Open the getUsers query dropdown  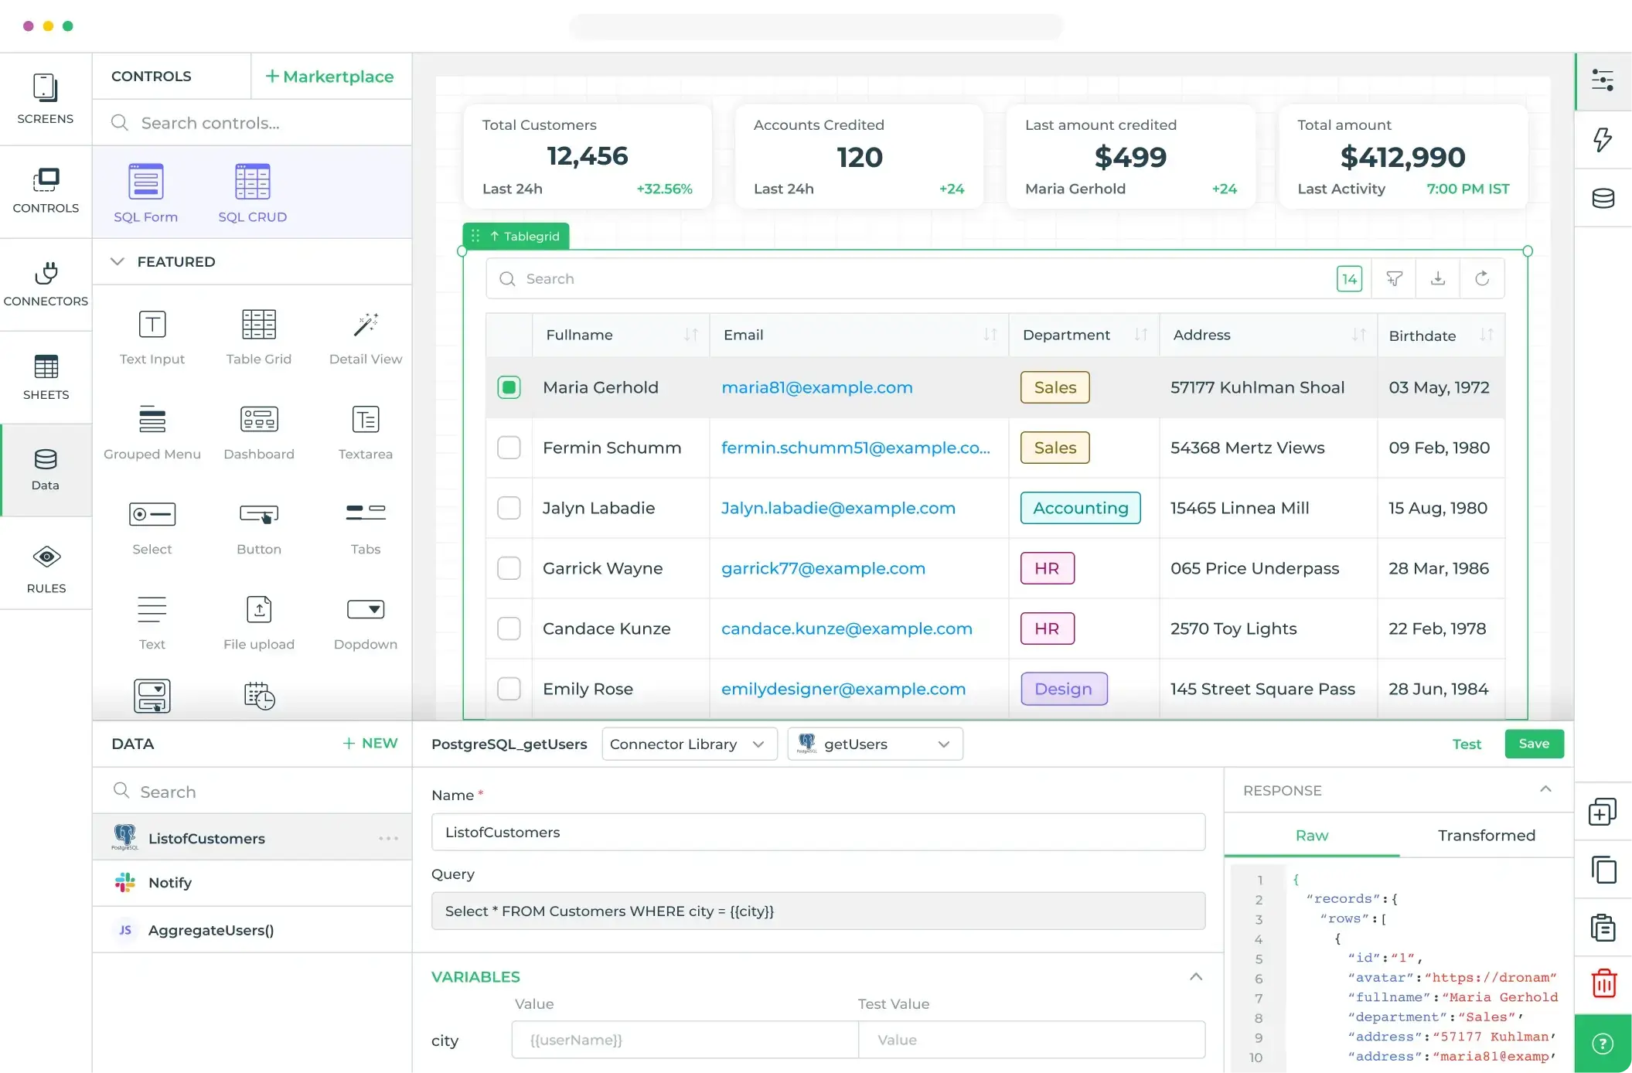coord(874,744)
